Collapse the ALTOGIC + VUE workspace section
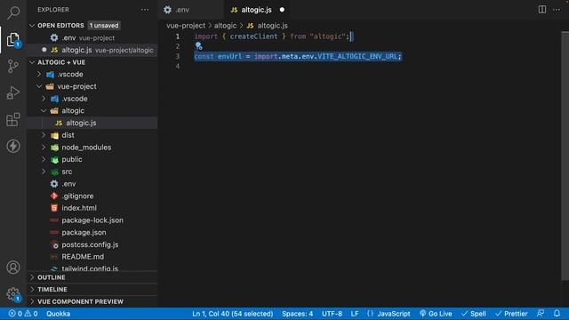 click(32, 62)
